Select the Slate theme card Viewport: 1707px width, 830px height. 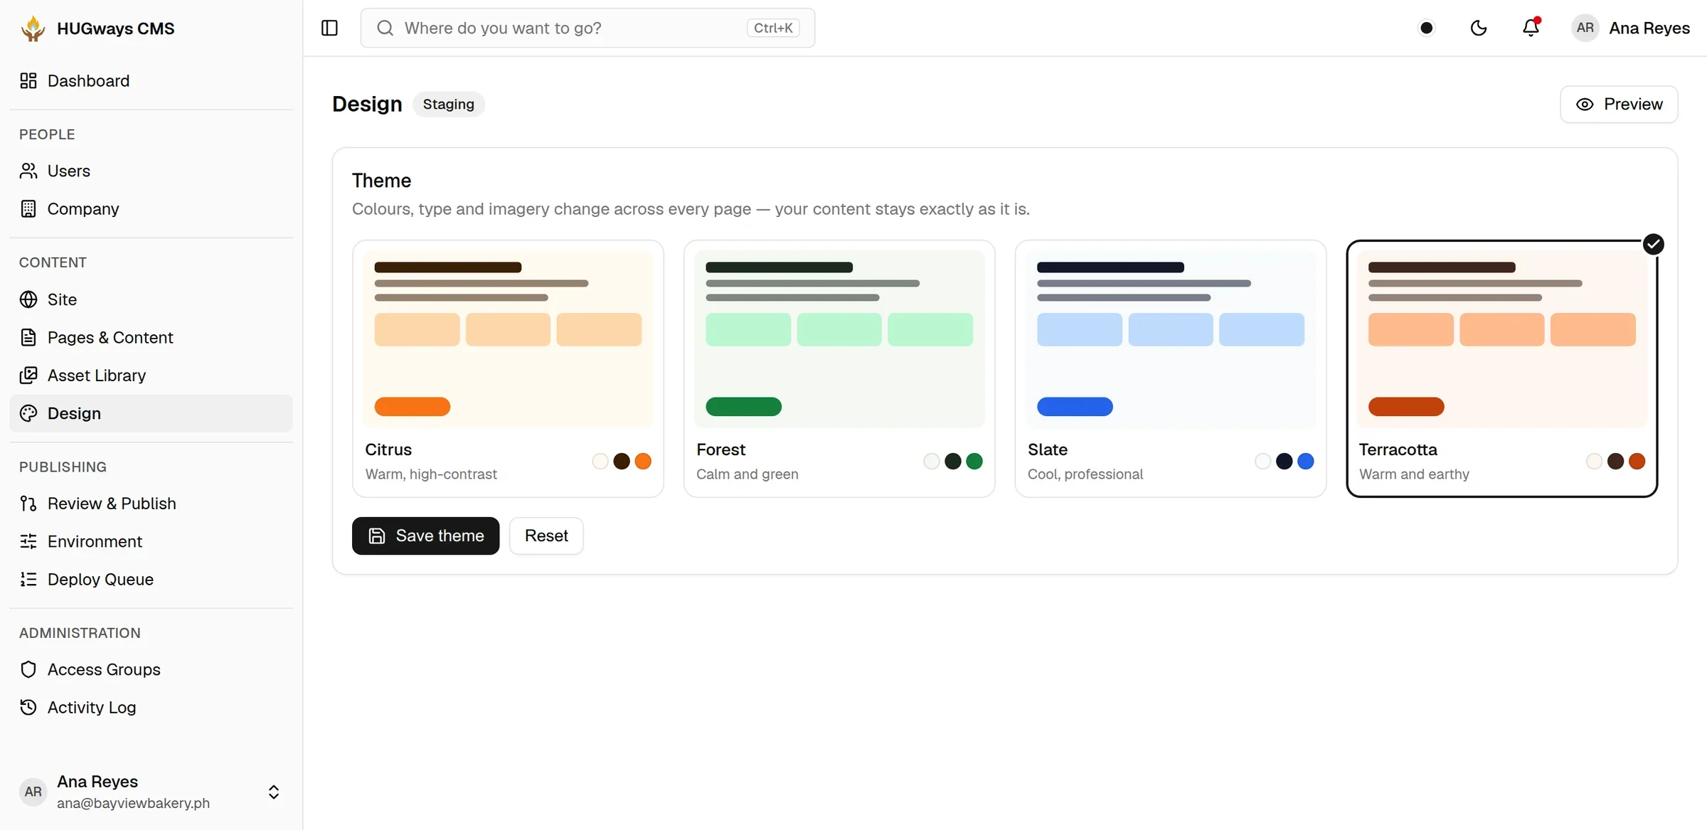click(x=1170, y=368)
